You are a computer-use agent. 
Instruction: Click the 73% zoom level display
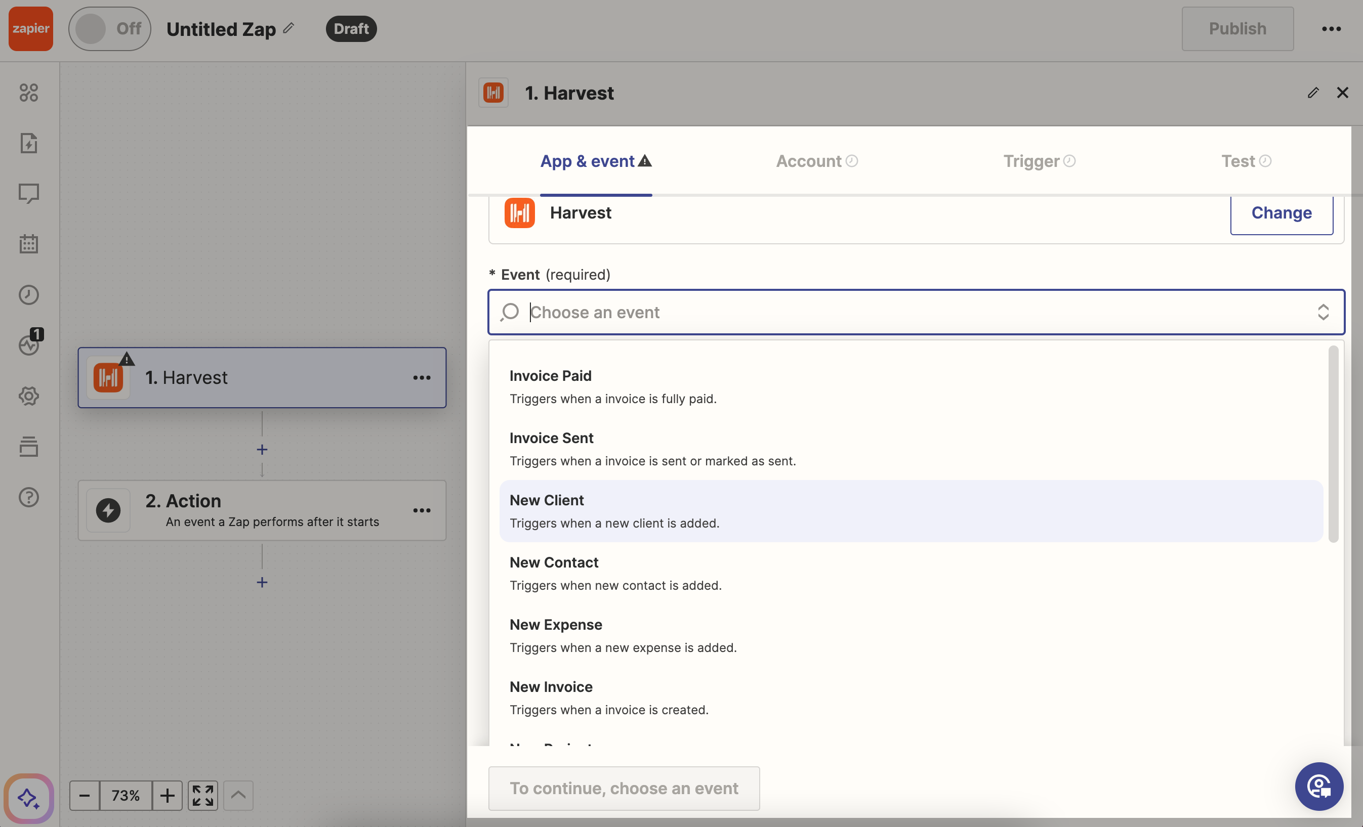coord(126,796)
